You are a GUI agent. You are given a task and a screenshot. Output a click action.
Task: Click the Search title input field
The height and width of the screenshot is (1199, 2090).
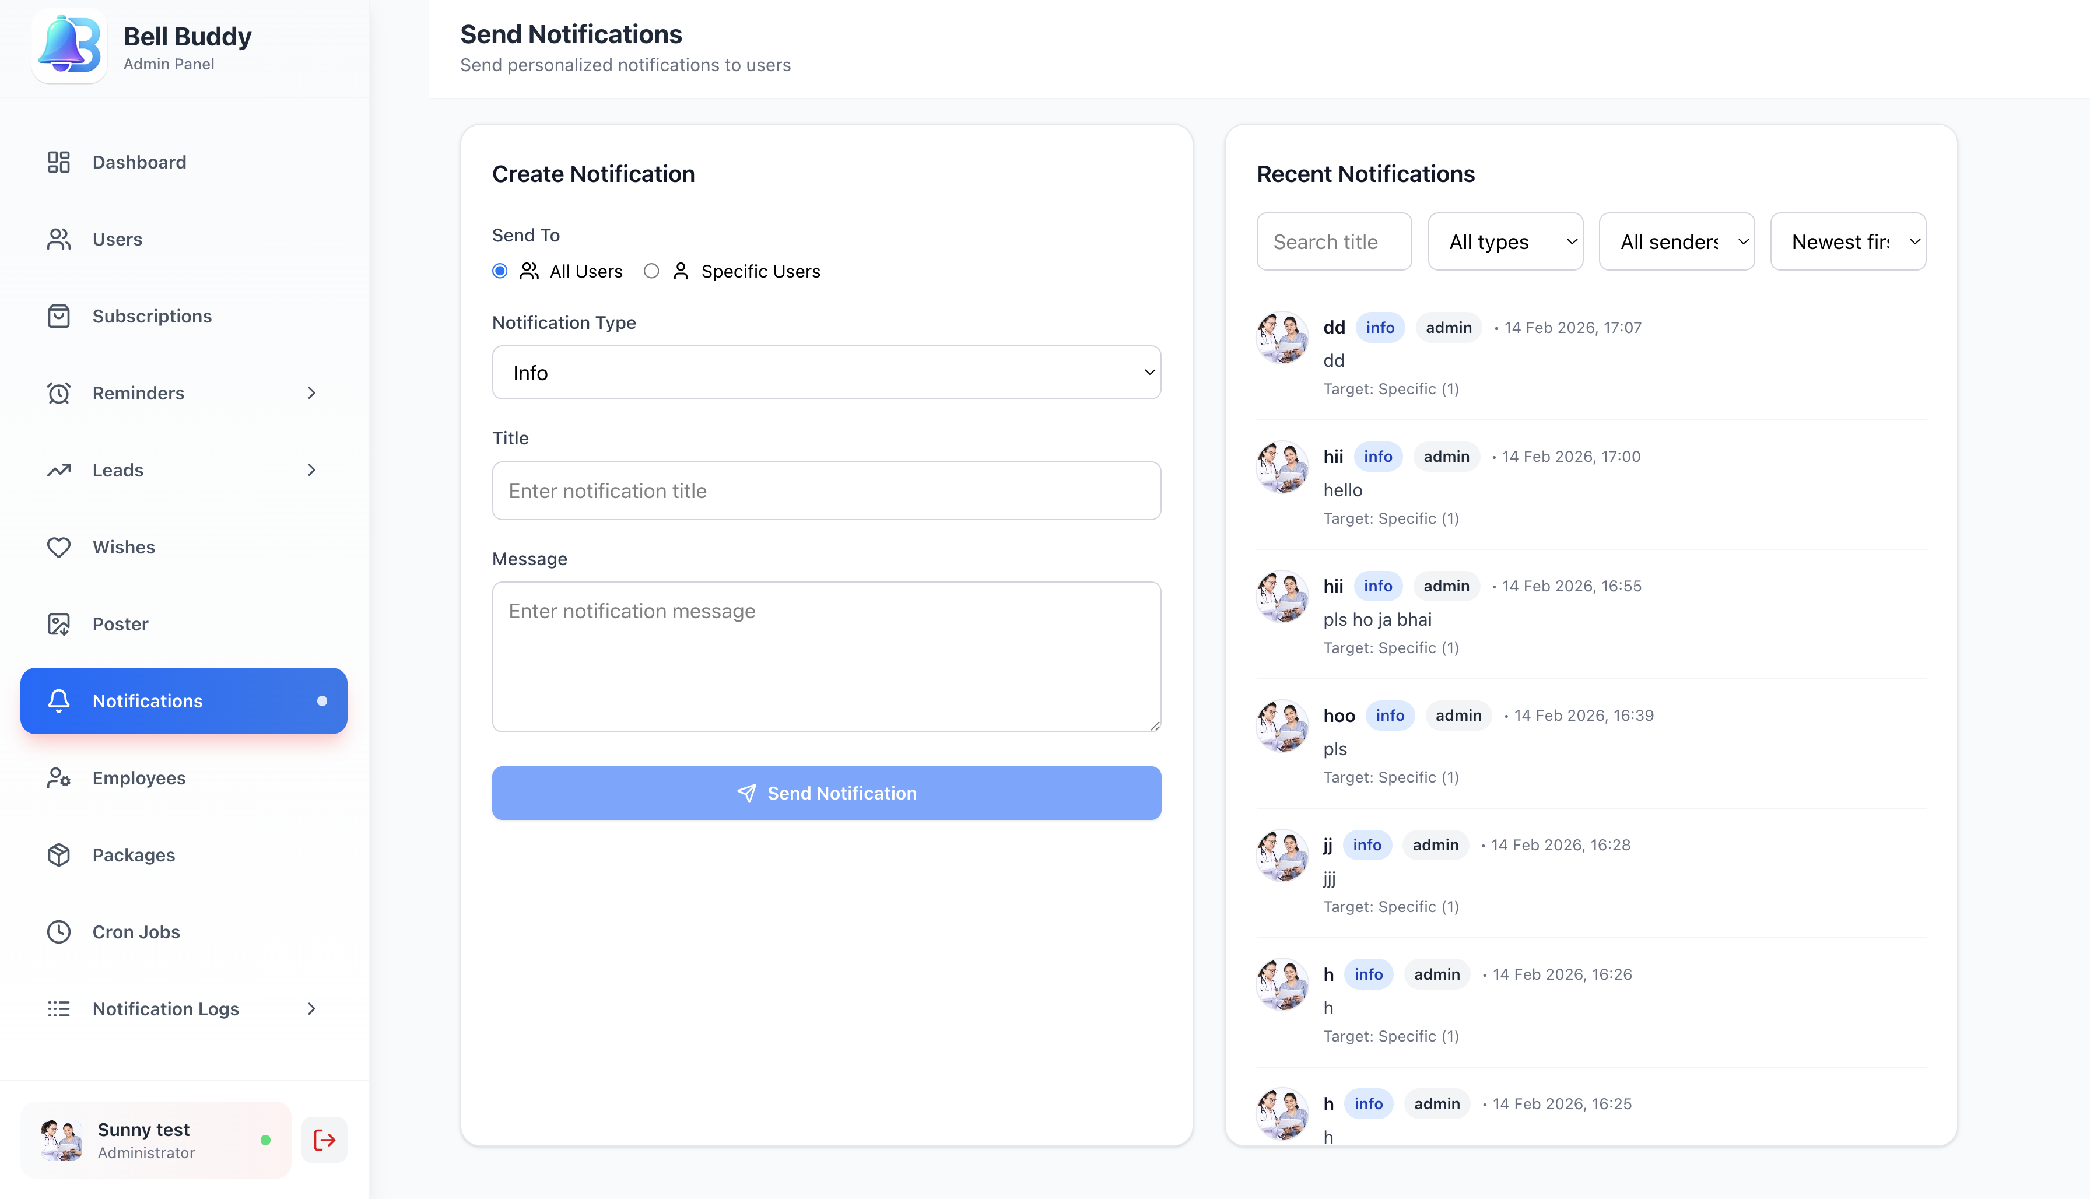[x=1333, y=241]
